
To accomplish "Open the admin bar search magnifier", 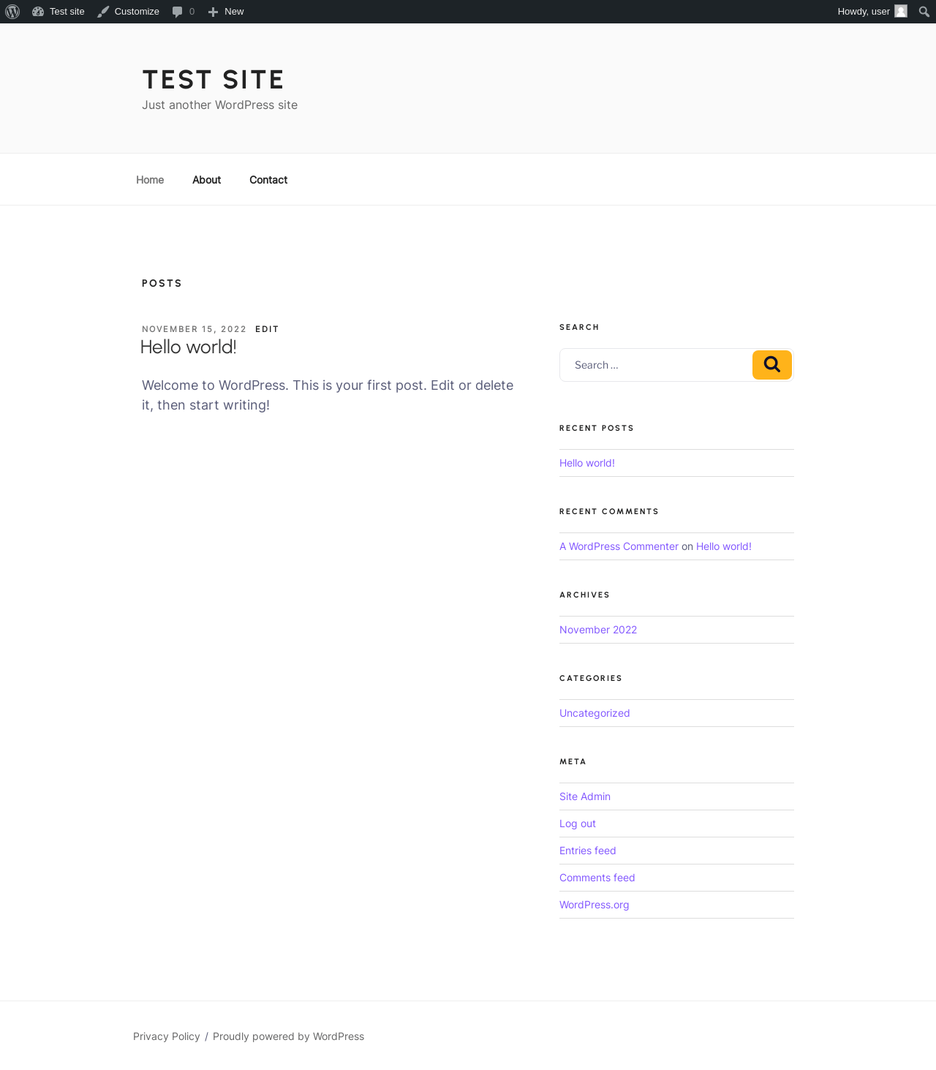I will click(924, 12).
